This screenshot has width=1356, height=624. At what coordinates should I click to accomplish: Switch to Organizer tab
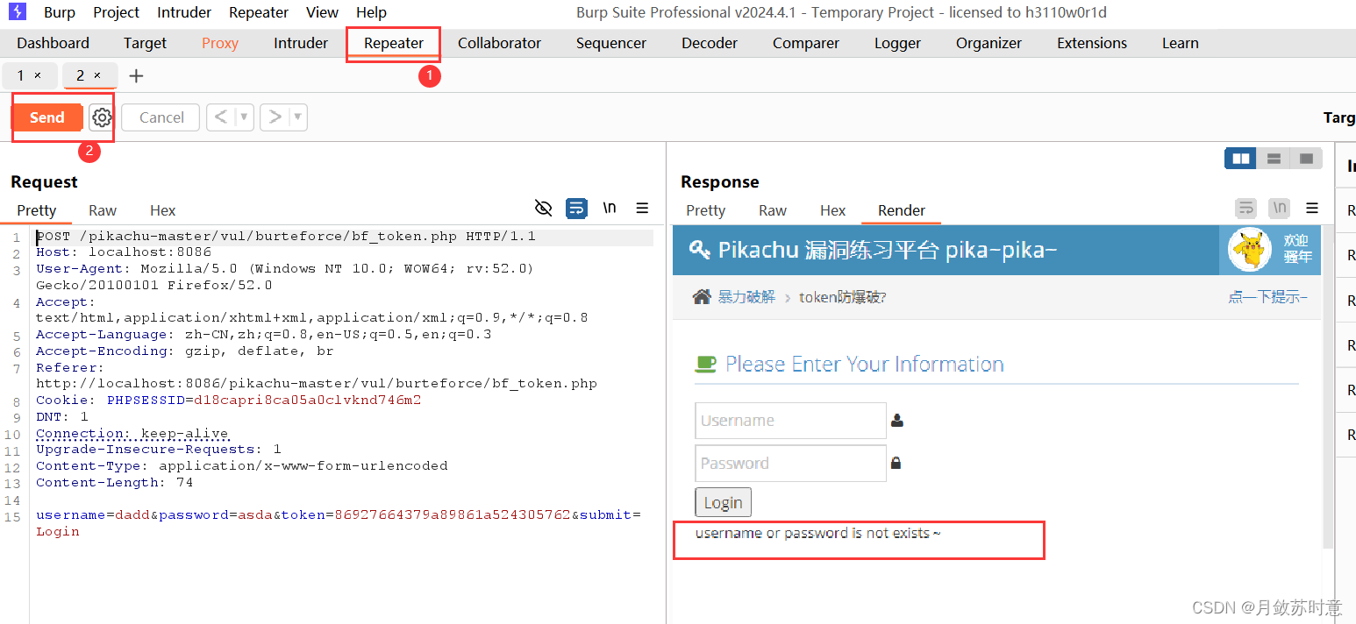tap(988, 43)
